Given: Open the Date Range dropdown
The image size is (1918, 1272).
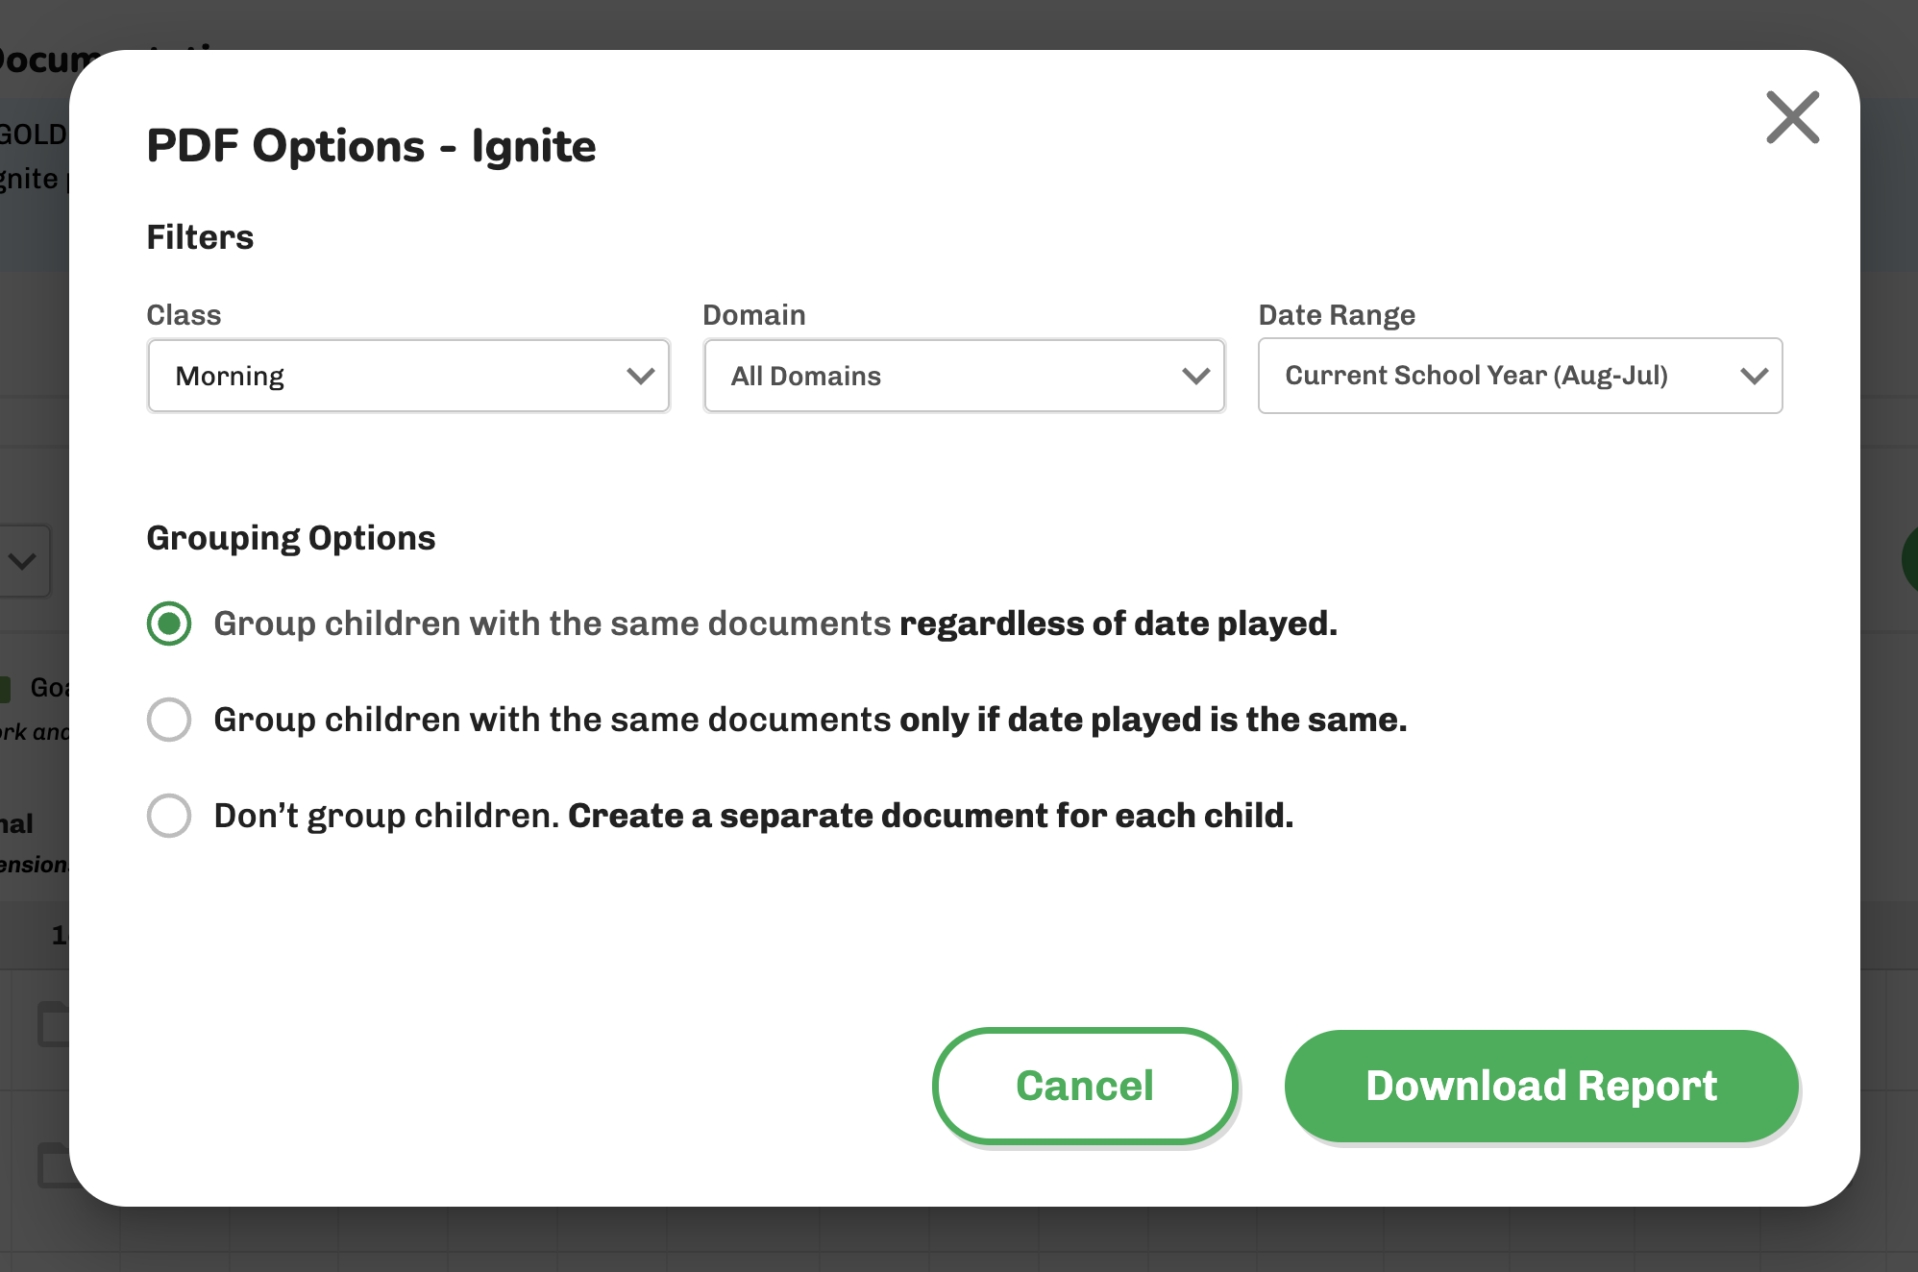Looking at the screenshot, I should (1520, 376).
